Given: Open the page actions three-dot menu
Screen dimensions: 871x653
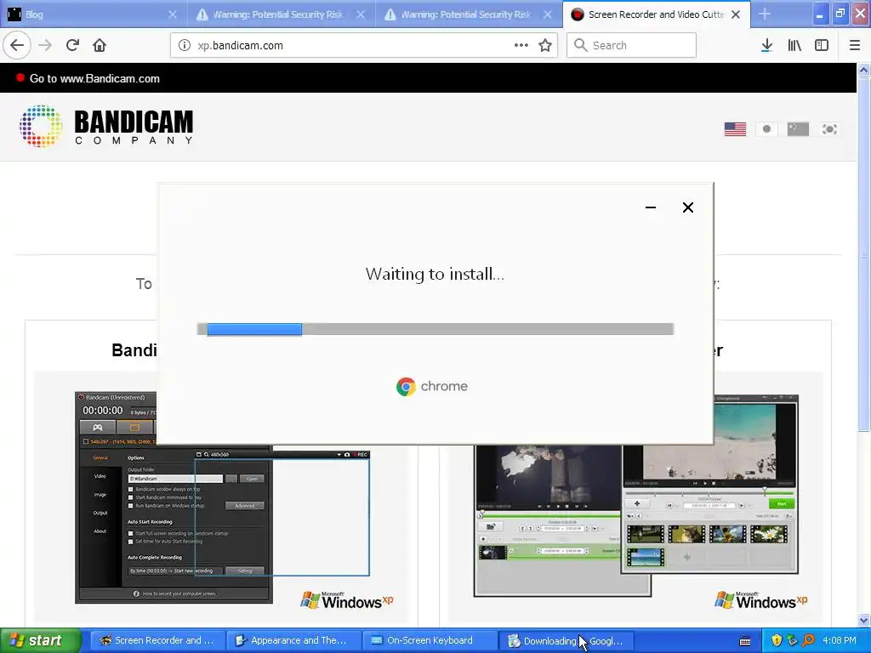Looking at the screenshot, I should pyautogui.click(x=521, y=46).
